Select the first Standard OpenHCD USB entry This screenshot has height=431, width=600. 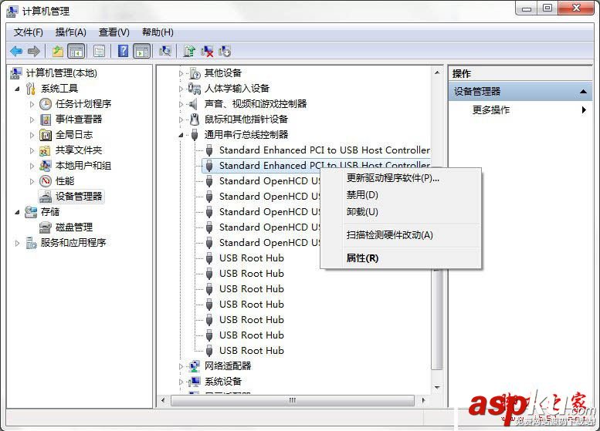[269, 181]
